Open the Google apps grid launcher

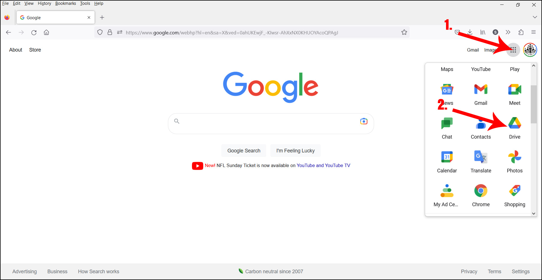[513, 50]
